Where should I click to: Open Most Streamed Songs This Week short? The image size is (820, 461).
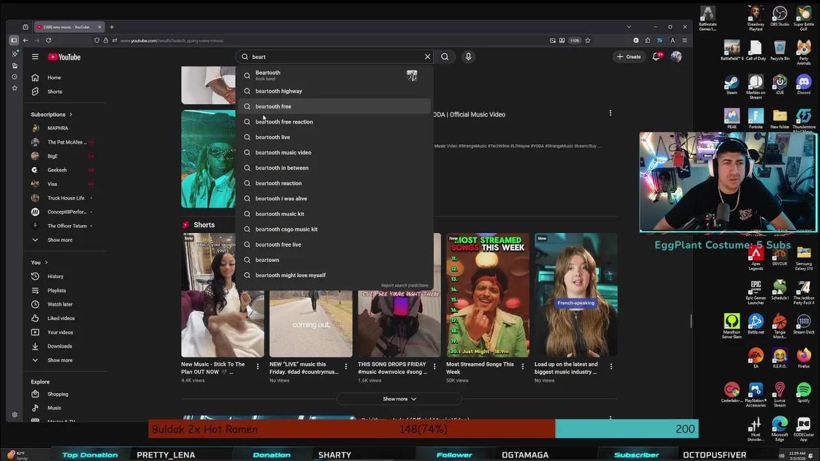(488, 296)
